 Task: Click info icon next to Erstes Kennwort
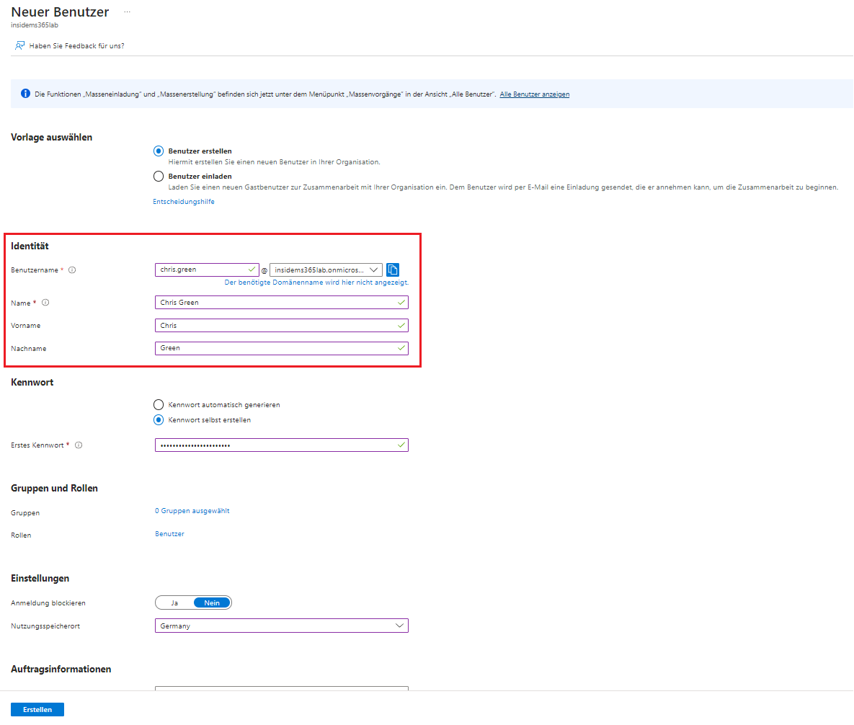point(79,445)
